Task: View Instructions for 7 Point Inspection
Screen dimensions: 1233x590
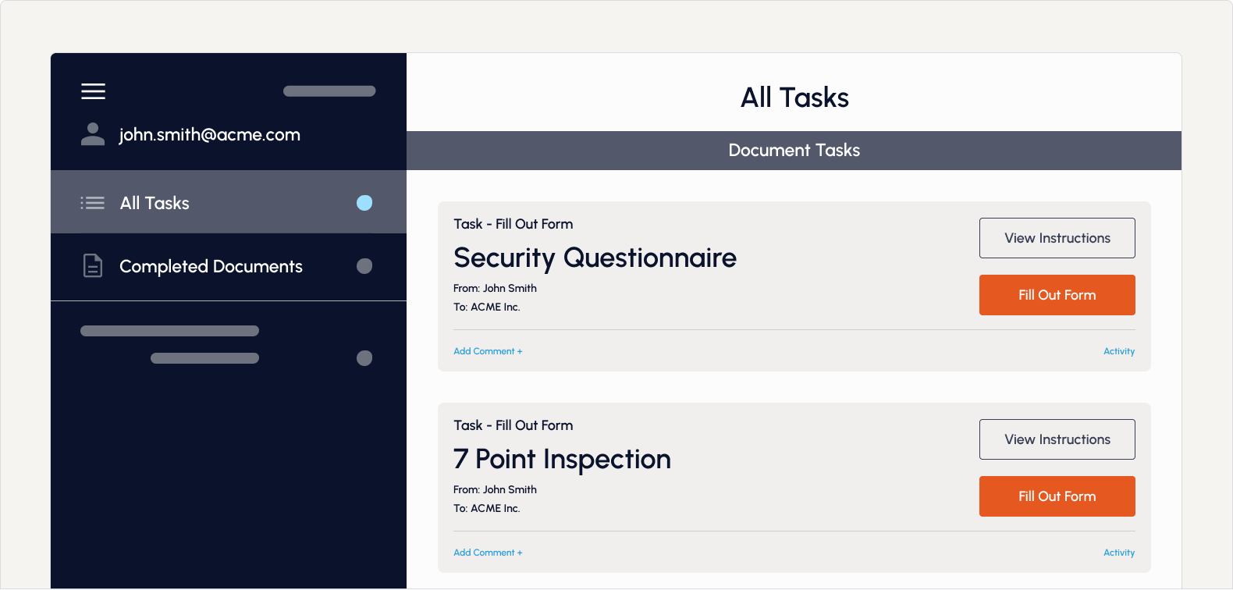Action: (x=1057, y=439)
